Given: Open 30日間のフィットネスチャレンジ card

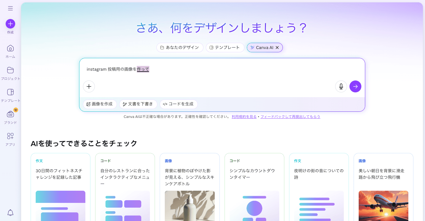Looking at the screenshot, I should tap(60, 187).
